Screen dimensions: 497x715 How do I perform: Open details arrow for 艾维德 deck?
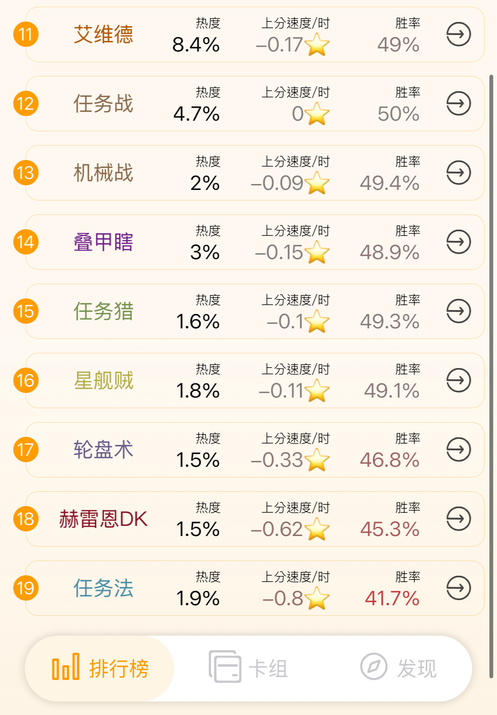click(458, 34)
